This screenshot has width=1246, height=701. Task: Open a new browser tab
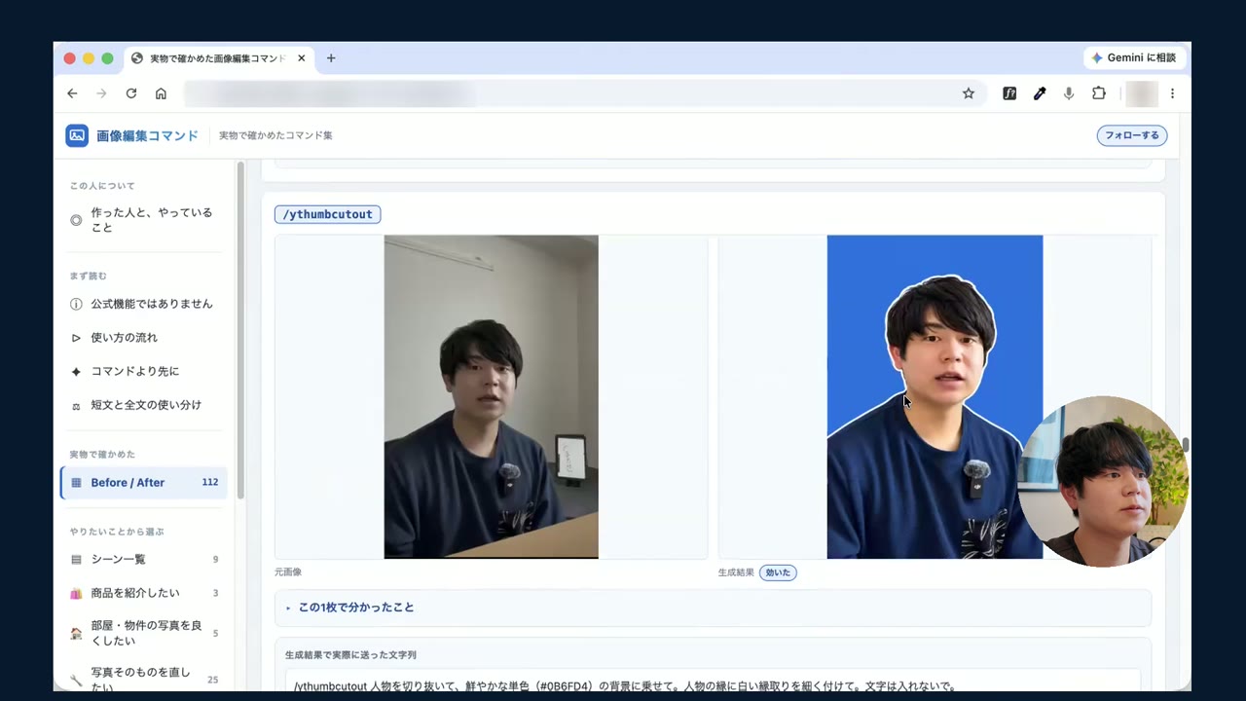pos(331,58)
